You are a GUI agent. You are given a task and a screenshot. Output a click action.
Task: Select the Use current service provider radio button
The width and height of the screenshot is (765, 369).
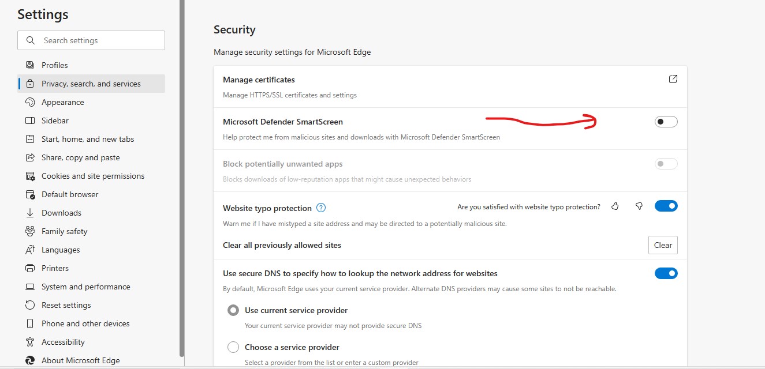point(233,310)
